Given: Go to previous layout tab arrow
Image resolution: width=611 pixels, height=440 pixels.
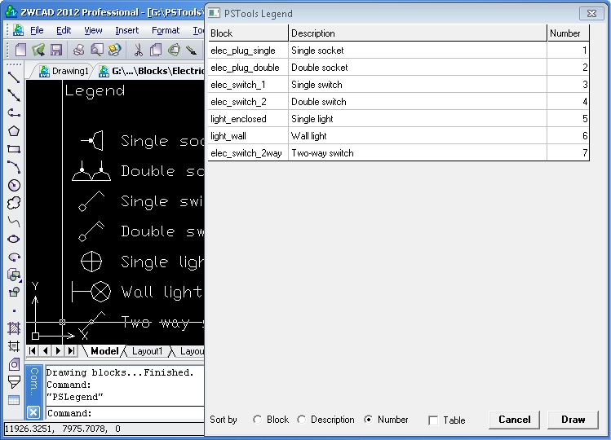Looking at the screenshot, I should pos(45,351).
